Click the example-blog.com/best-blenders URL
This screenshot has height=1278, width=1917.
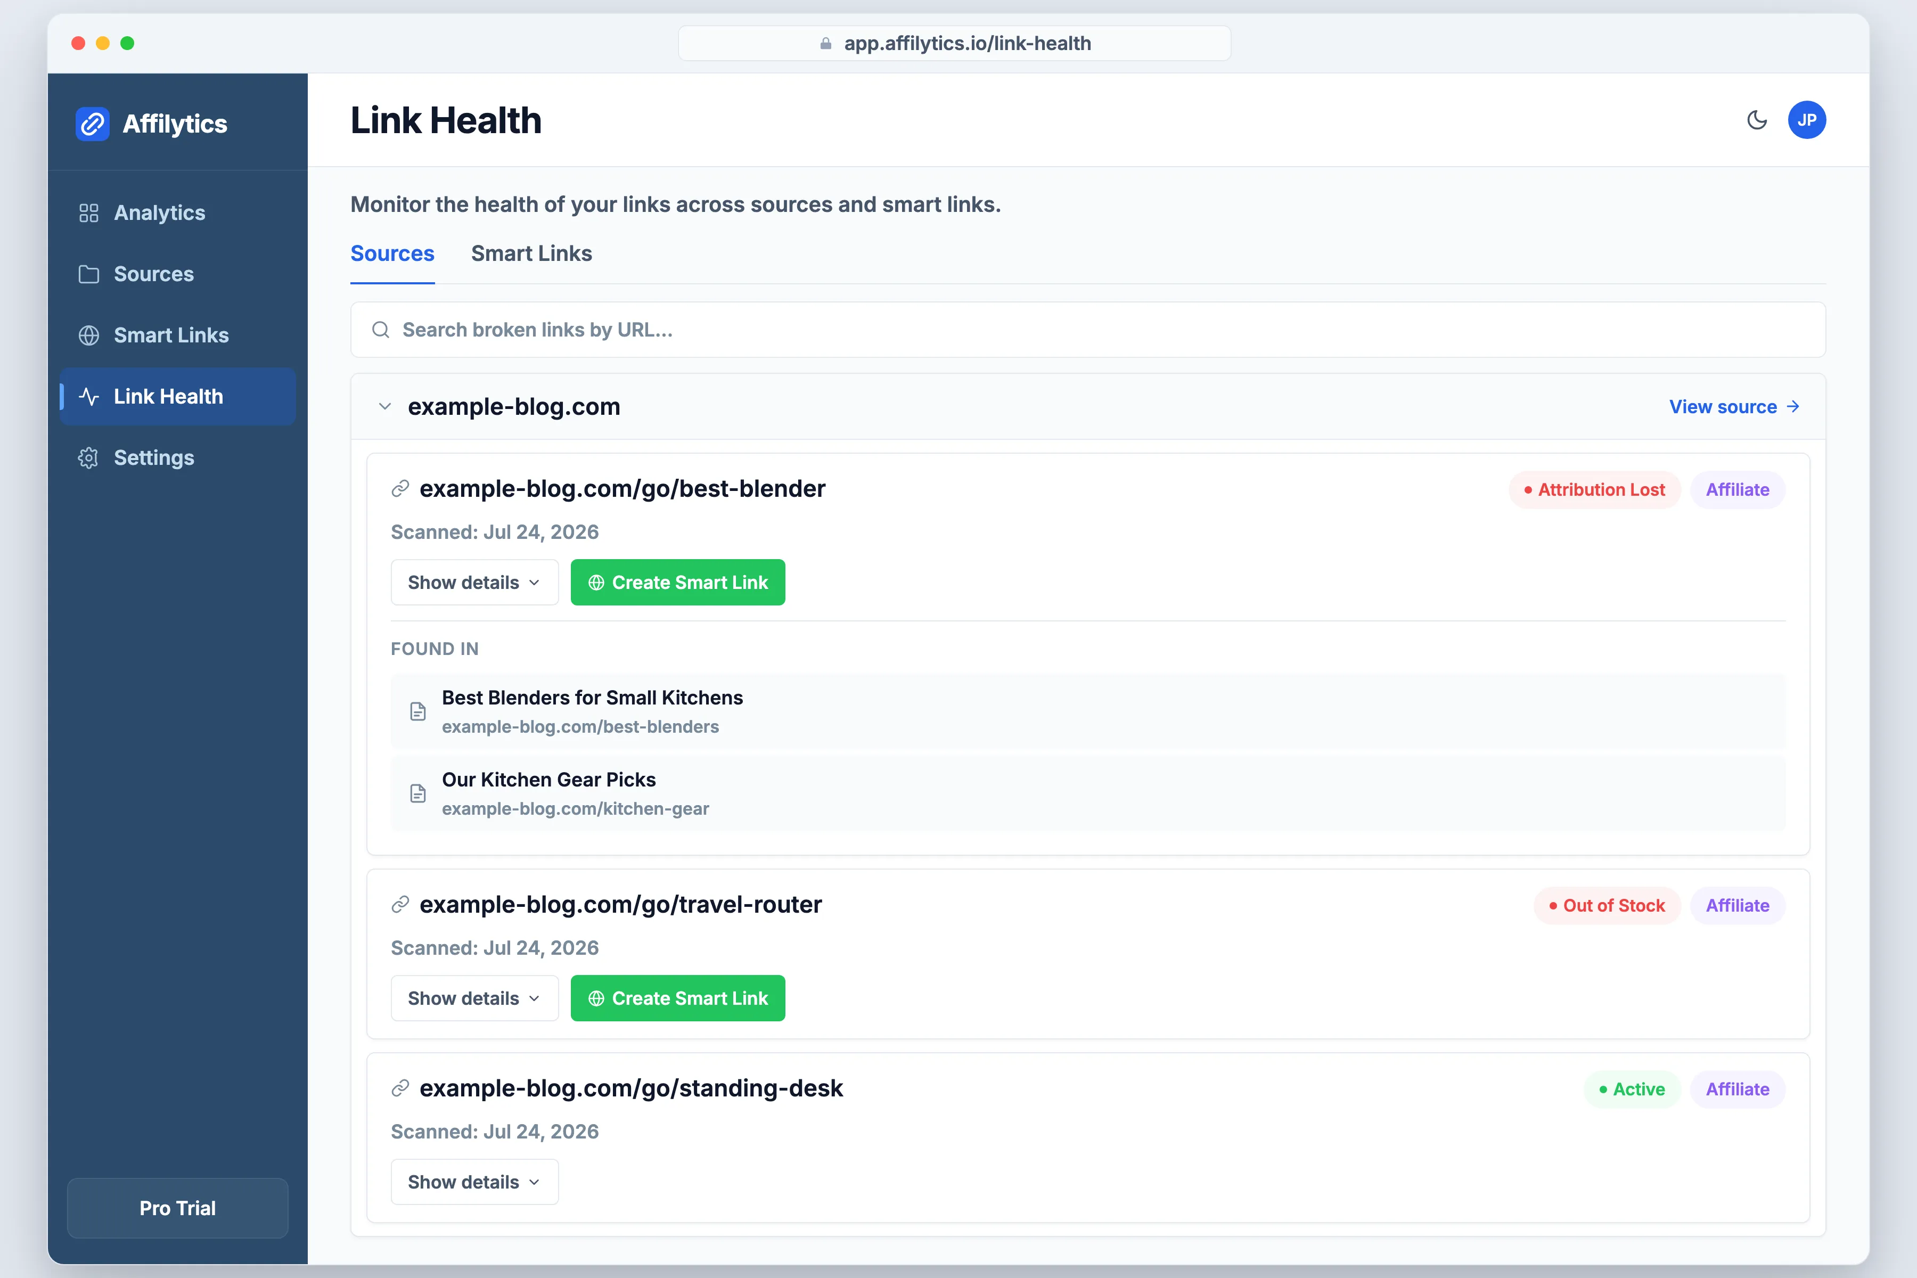pos(580,727)
